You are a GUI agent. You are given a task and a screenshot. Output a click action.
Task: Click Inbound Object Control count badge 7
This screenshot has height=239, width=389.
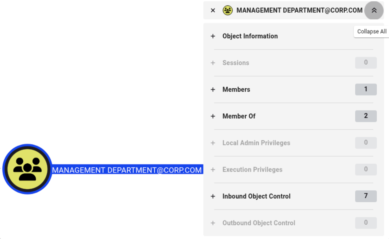click(366, 196)
